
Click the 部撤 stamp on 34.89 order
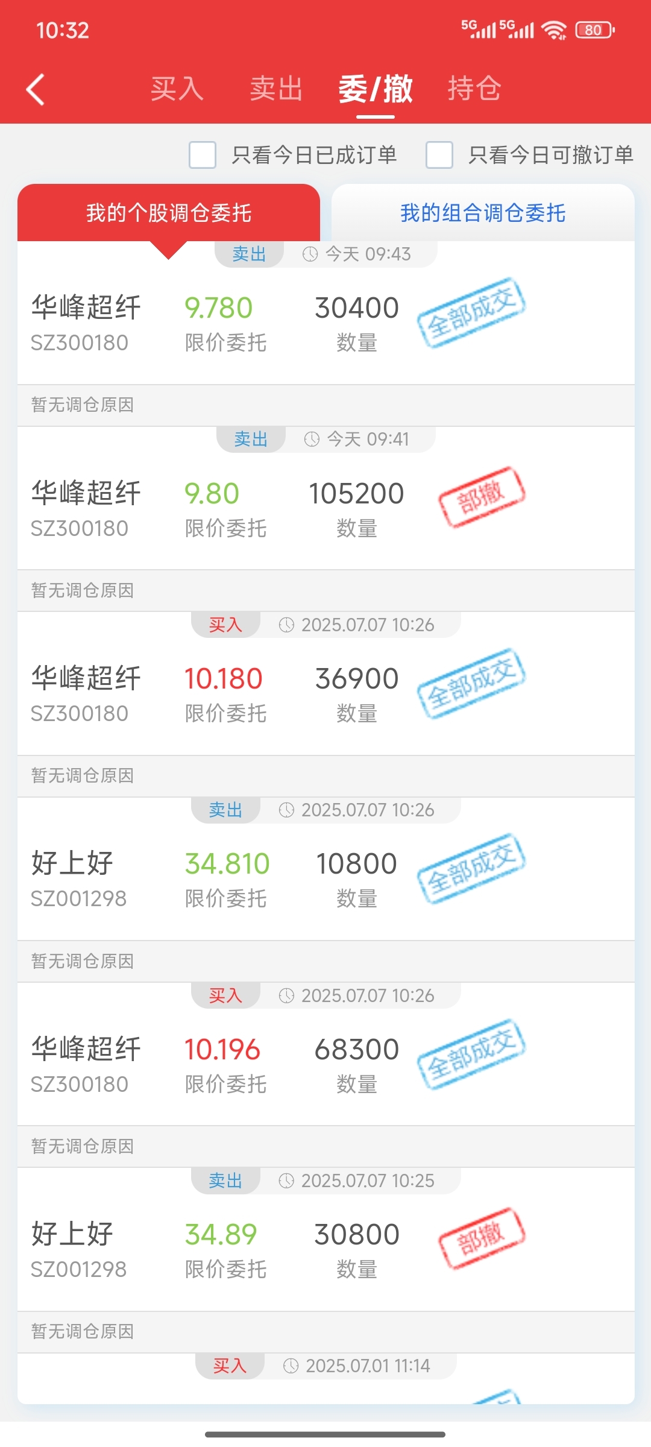pos(482,1238)
